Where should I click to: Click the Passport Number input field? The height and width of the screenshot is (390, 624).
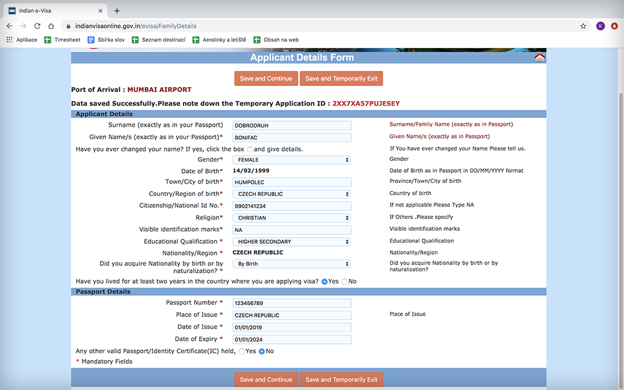(x=291, y=303)
